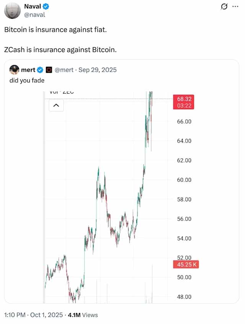245x324 pixels.
Task: Click Naval's blue verified badge
Action: pyautogui.click(x=46, y=7)
